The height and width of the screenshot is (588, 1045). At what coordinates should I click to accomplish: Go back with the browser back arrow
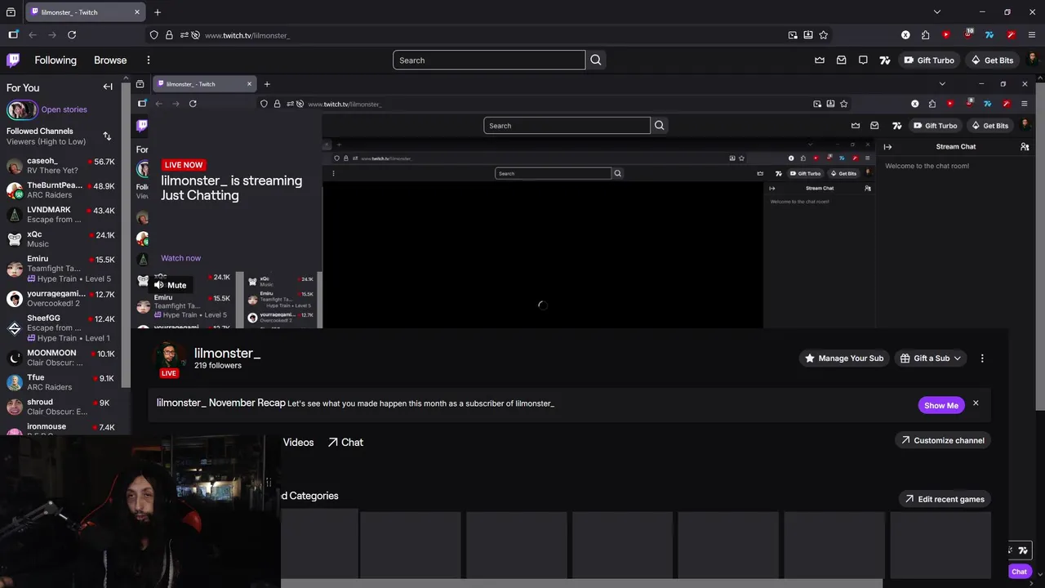(33, 35)
